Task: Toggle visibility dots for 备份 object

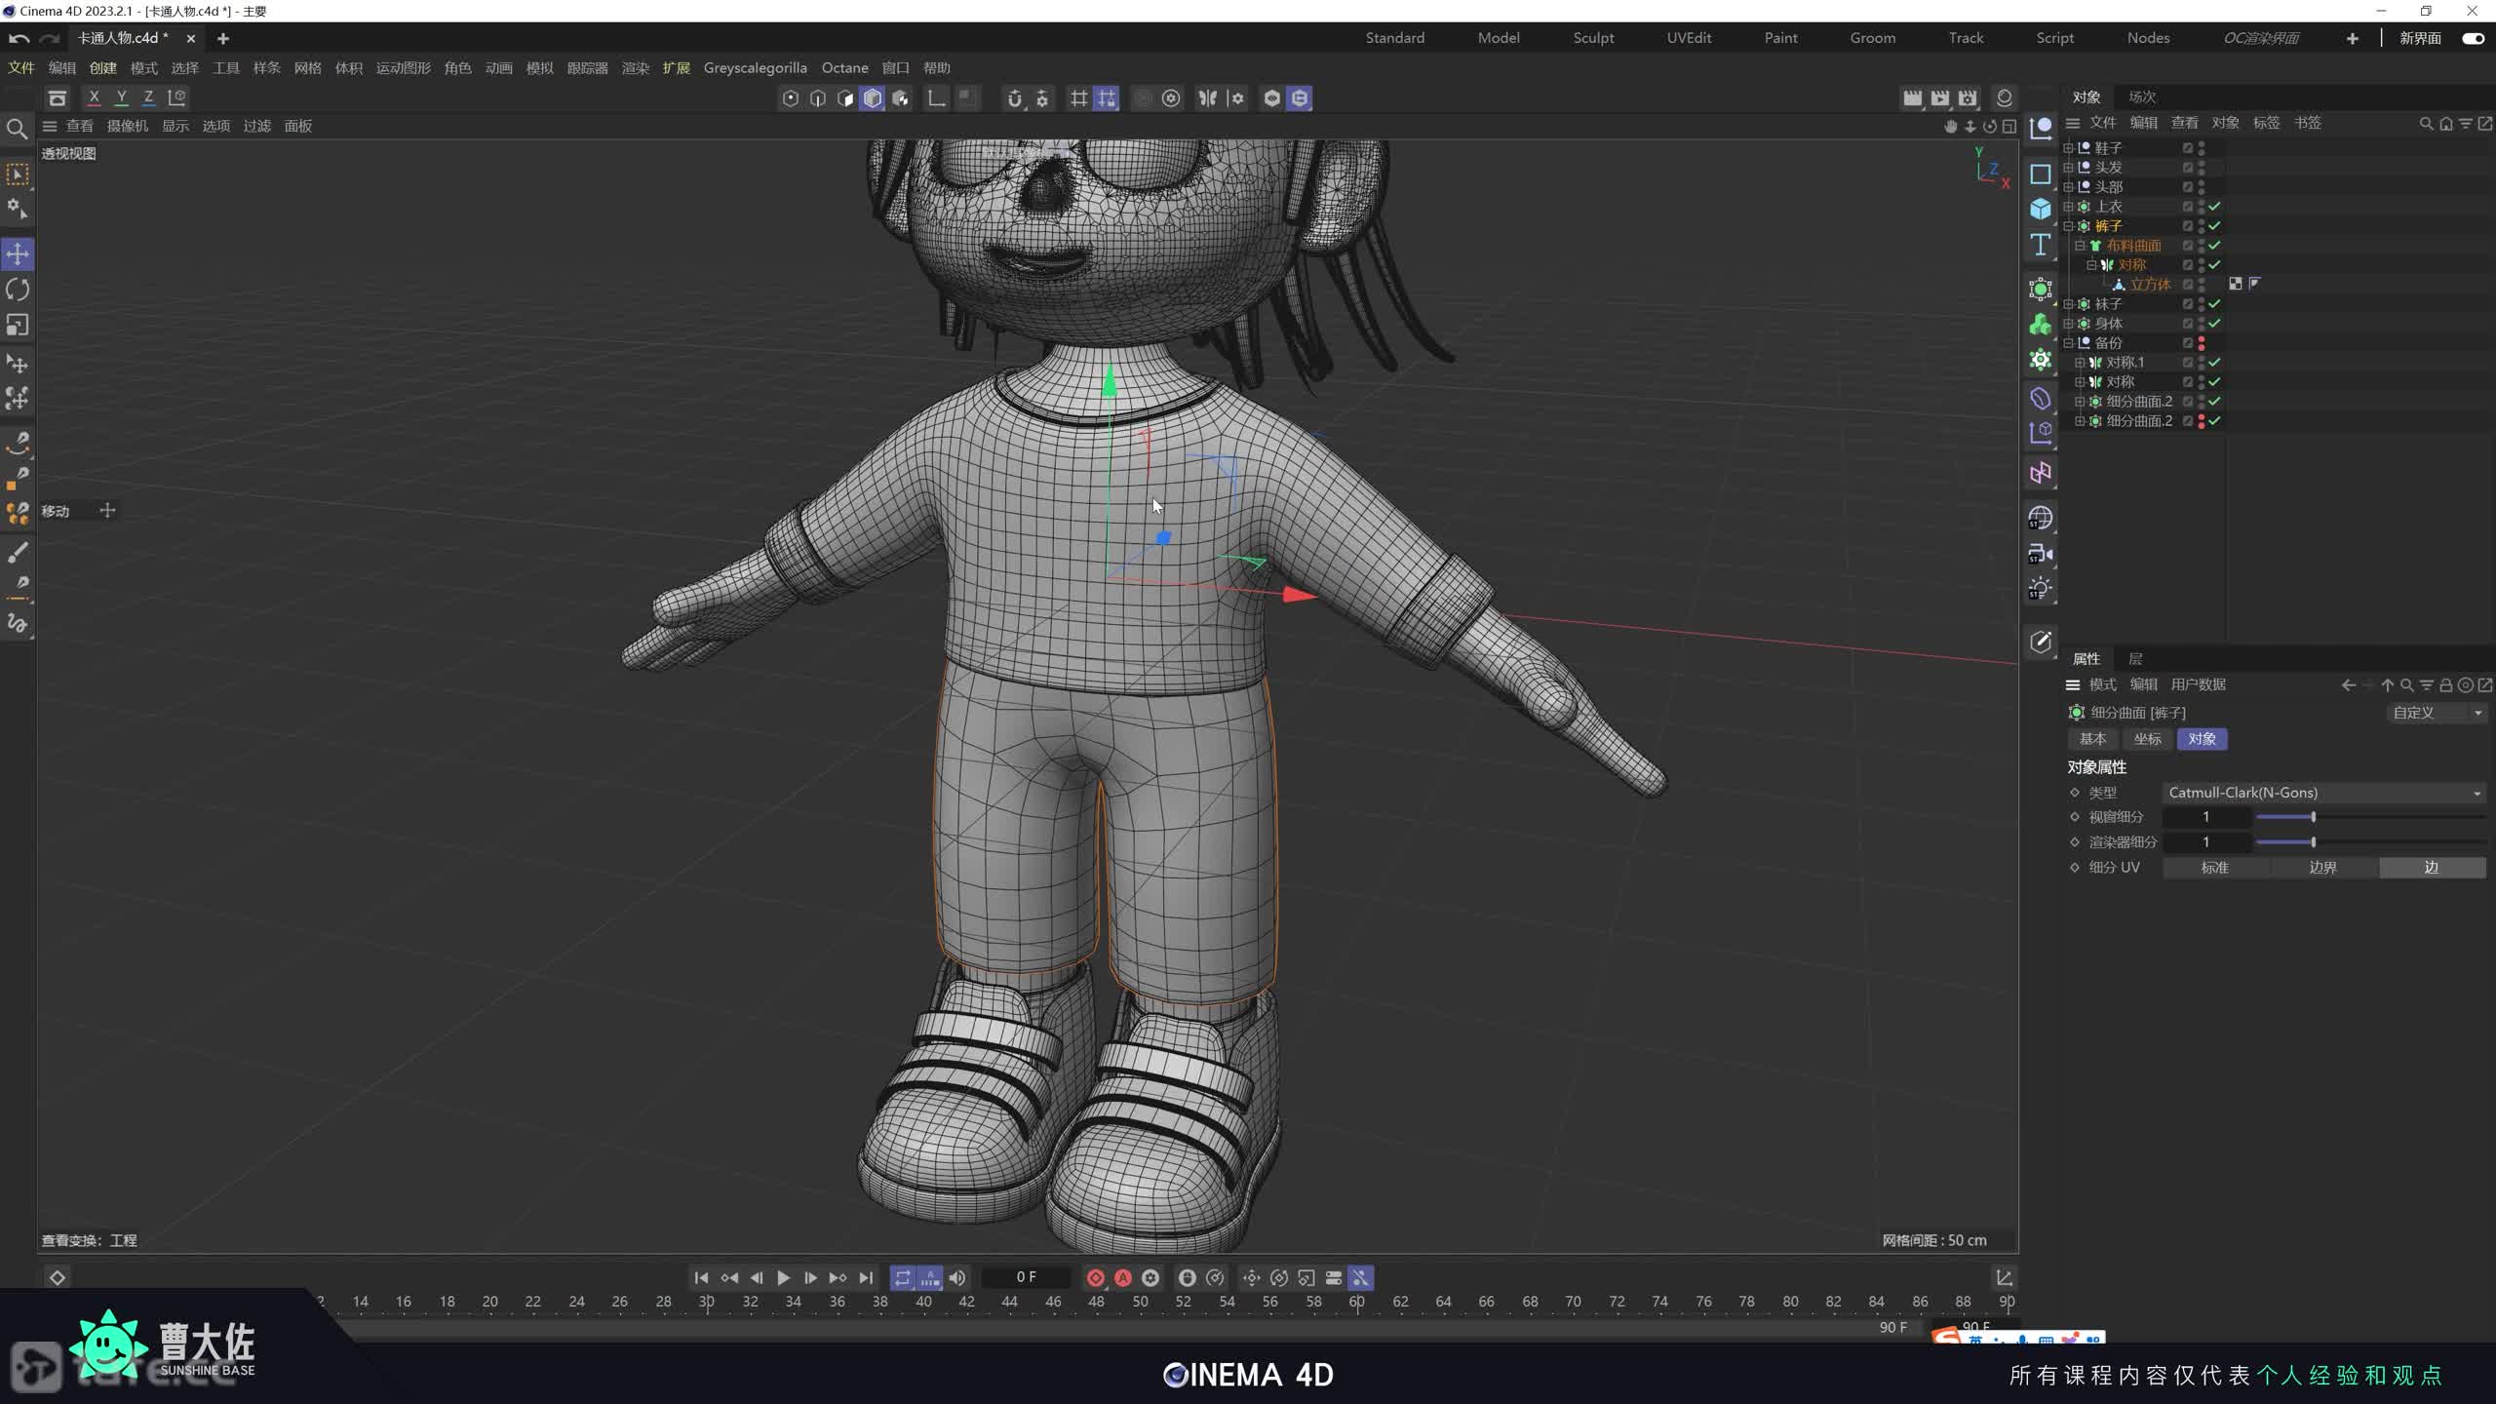Action: [2201, 343]
